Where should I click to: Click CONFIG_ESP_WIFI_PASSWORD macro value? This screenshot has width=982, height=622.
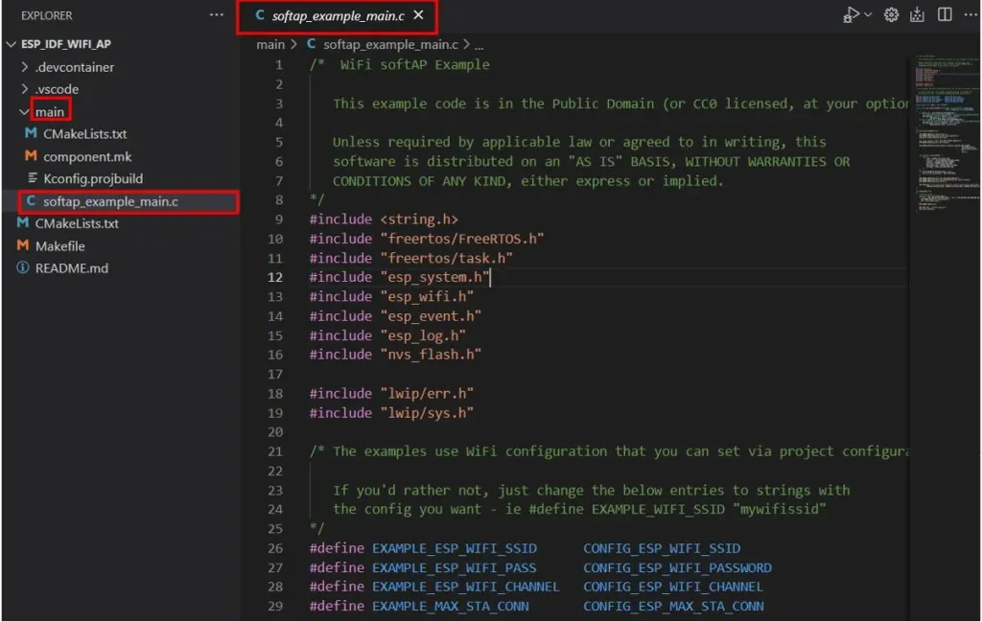click(677, 568)
